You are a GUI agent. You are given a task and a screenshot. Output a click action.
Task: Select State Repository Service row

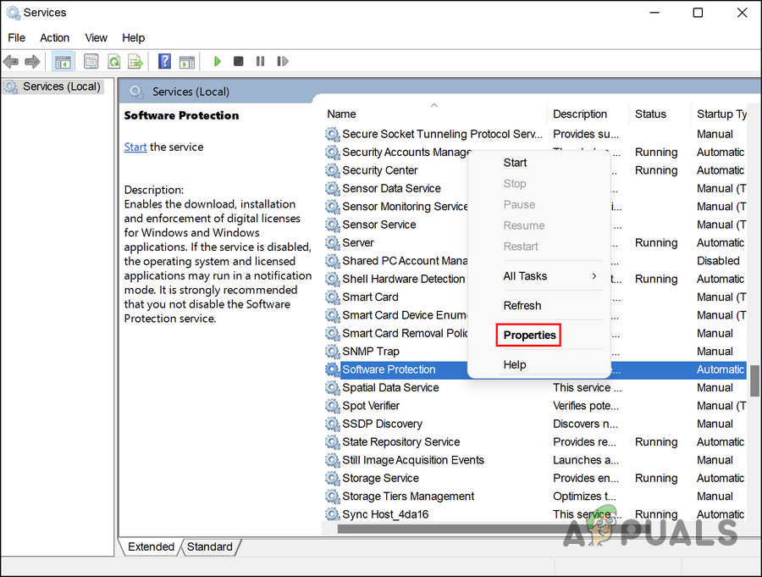[536, 441]
